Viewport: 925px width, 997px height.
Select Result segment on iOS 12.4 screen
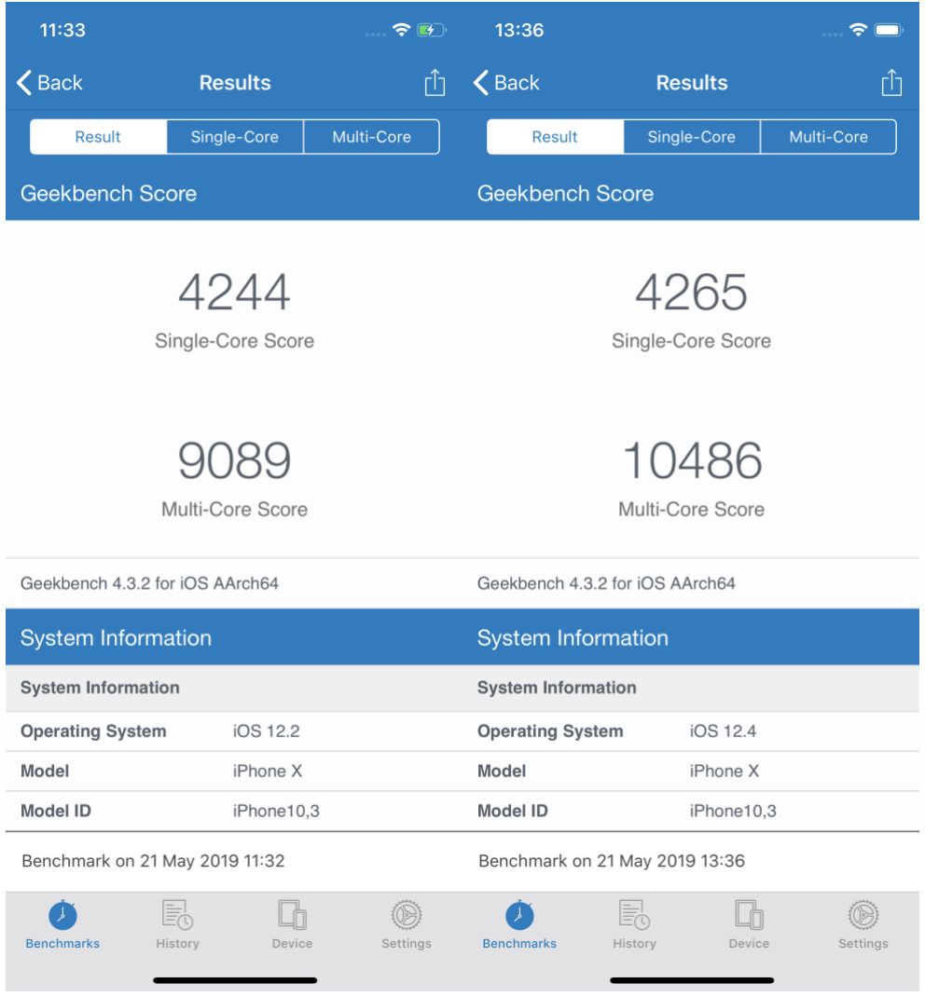point(555,137)
